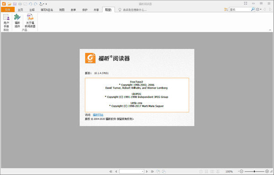Click the Little cms credit line
This screenshot has width=274, height=175.
point(137,103)
